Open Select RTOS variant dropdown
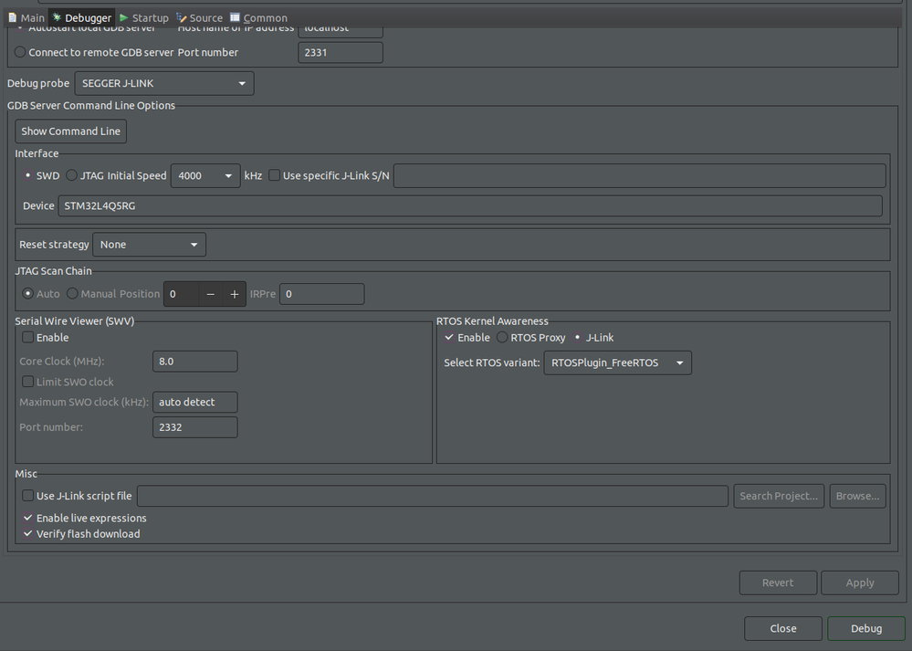This screenshot has width=912, height=651. click(x=618, y=363)
